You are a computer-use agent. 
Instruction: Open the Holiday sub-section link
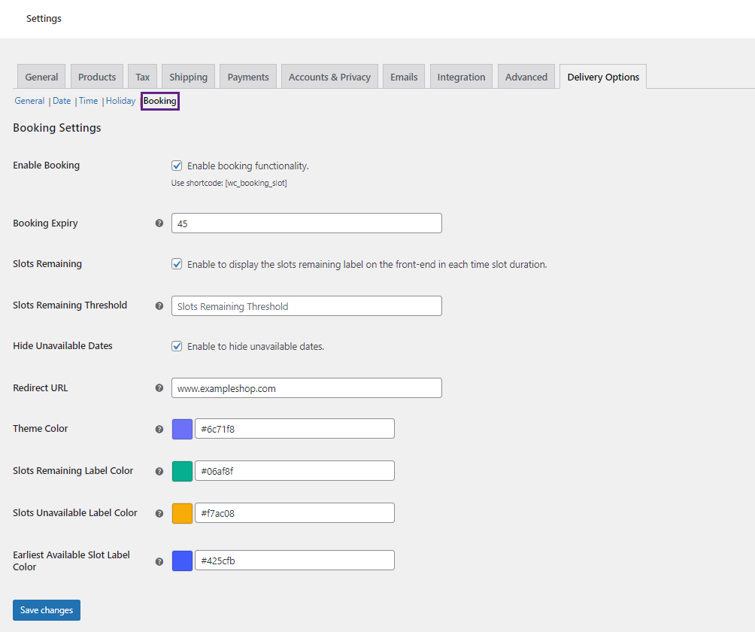[x=120, y=101]
